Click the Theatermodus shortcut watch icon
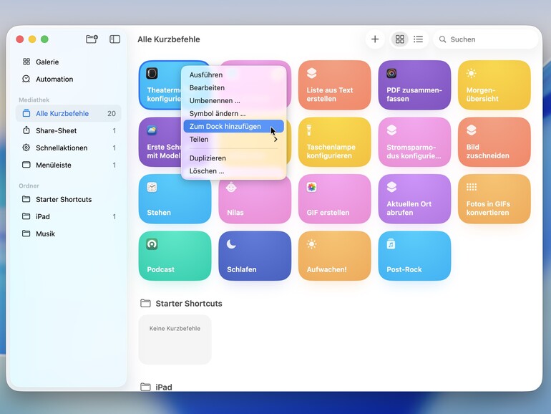This screenshot has width=551, height=414. point(152,74)
